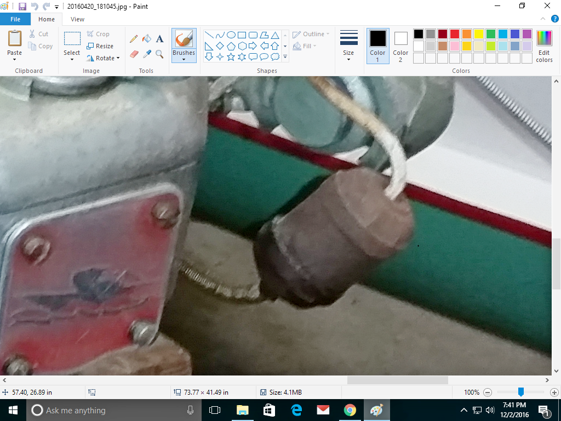Pick the red color swatch
The height and width of the screenshot is (421, 561).
[x=455, y=34]
